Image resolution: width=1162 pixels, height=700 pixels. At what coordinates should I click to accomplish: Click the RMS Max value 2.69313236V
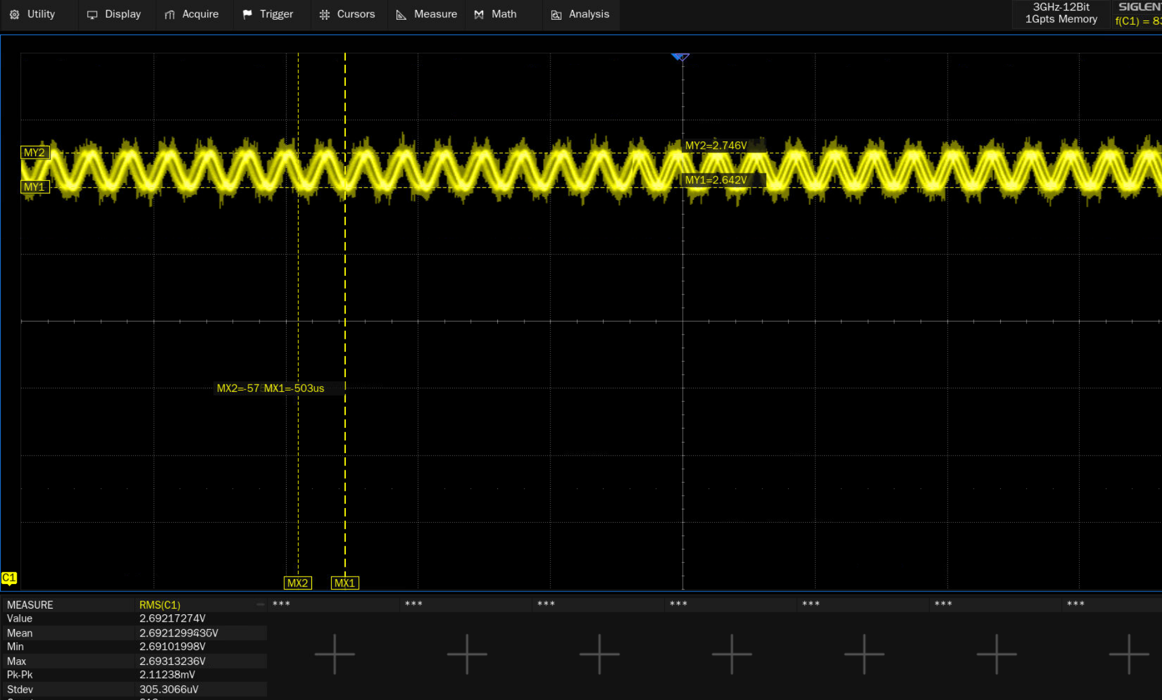click(172, 661)
